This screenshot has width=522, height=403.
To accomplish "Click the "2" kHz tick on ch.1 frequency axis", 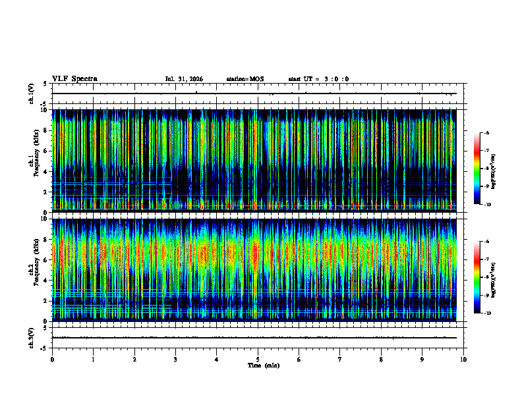I will (x=46, y=192).
